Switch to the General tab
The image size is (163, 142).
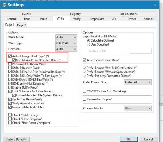pyautogui.click(x=12, y=19)
